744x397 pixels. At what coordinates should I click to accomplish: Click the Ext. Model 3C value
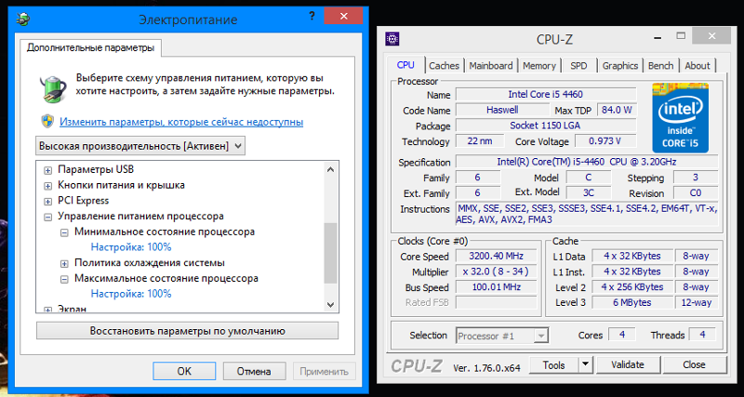[x=588, y=193]
